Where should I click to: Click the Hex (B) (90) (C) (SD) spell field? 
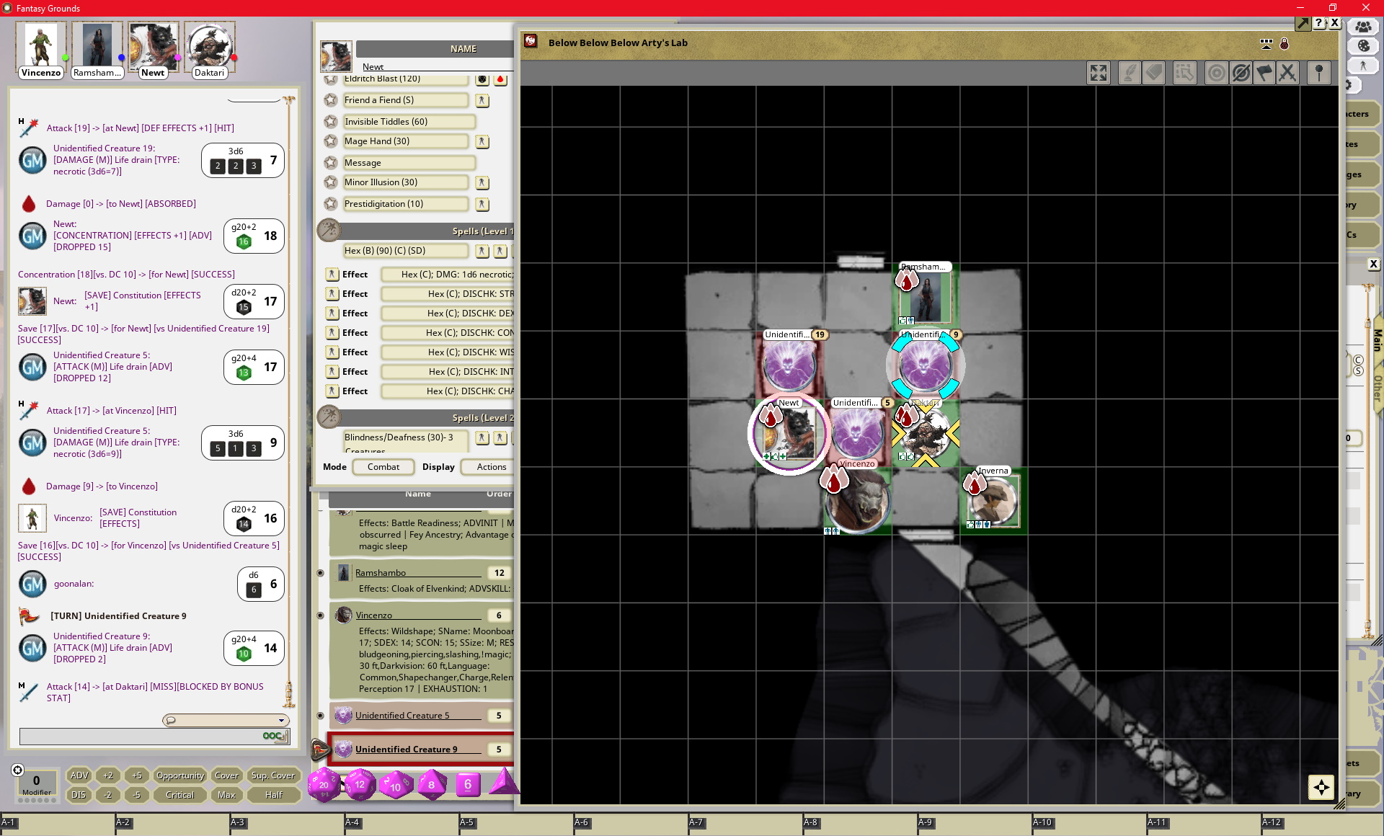[x=405, y=251]
